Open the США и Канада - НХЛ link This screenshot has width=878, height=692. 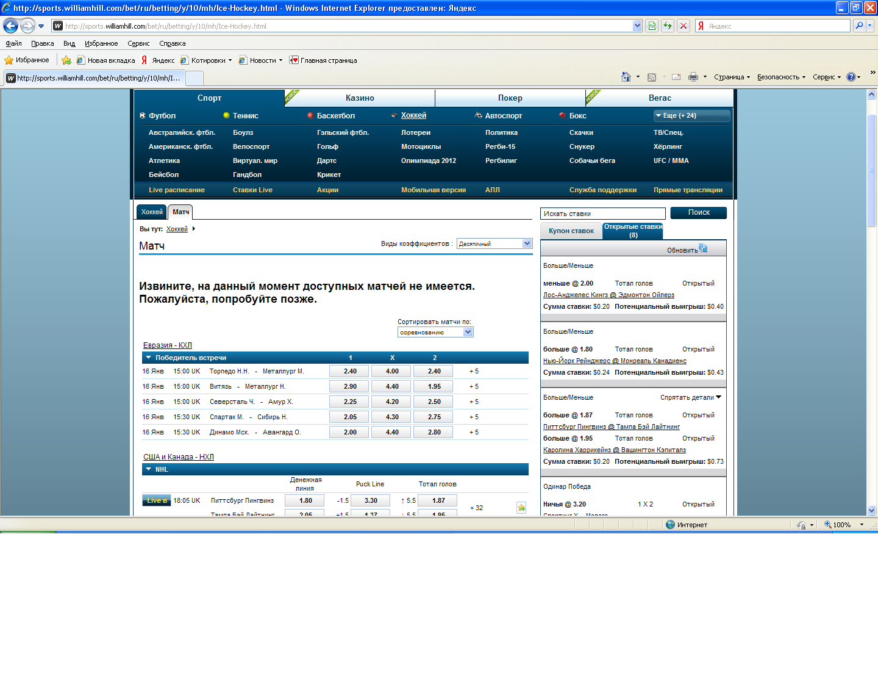point(179,457)
